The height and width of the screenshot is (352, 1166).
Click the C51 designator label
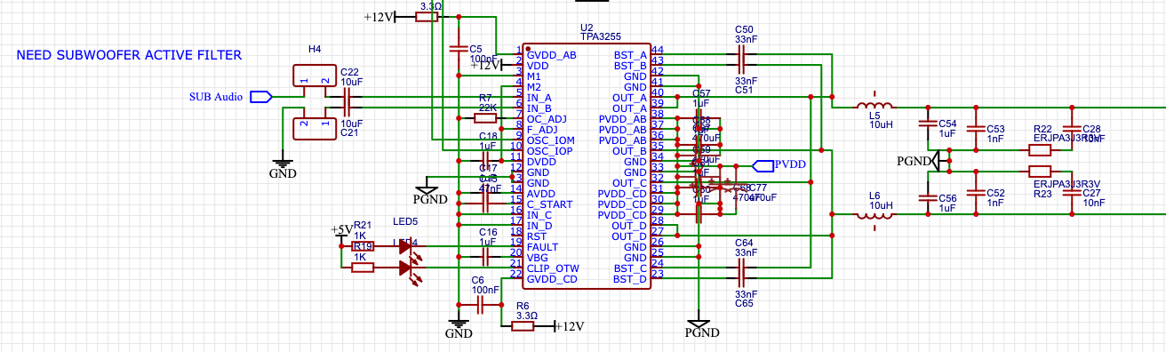pos(745,90)
